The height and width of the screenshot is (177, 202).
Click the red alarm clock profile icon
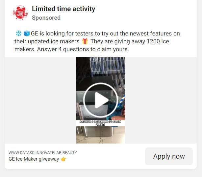pos(20,13)
